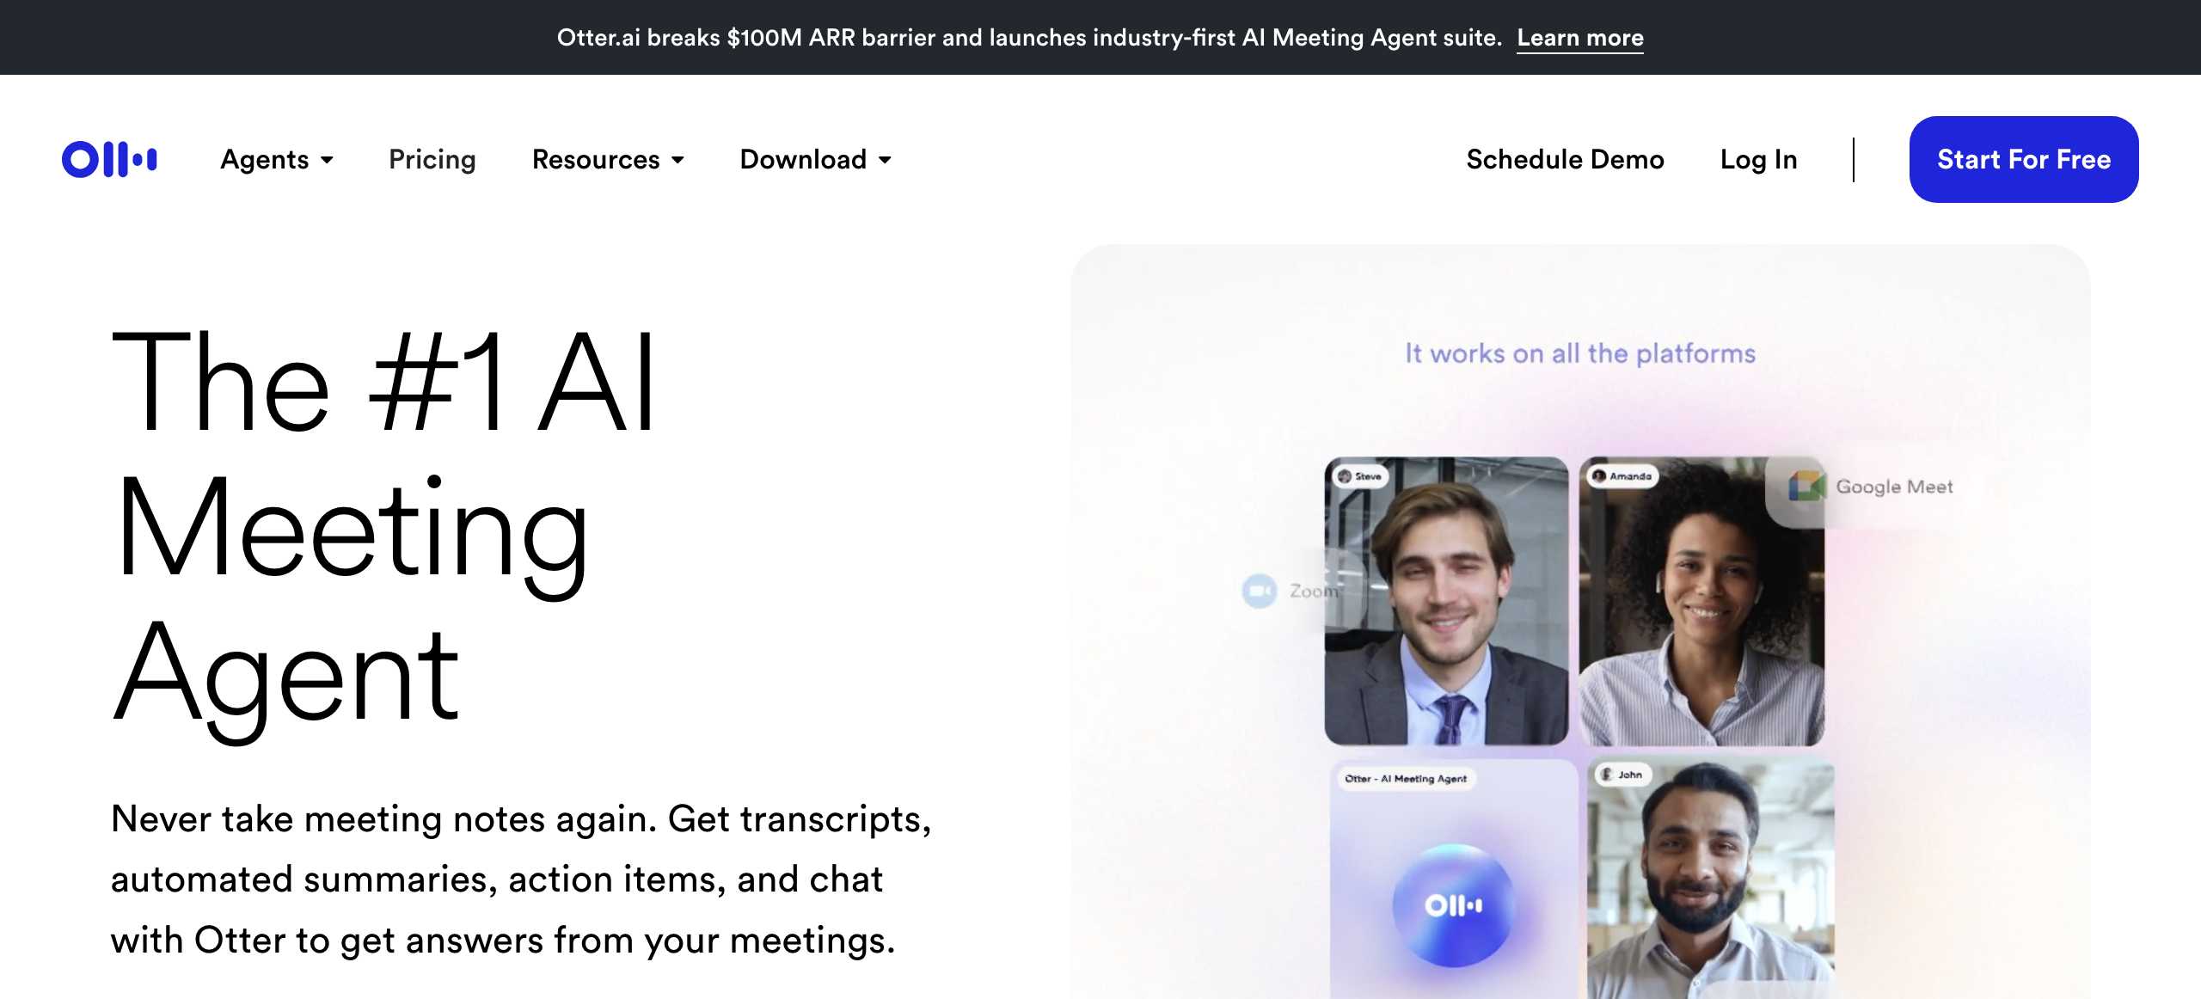Click Amanda's video tile
Screen dimensions: 2201x999
1701,600
